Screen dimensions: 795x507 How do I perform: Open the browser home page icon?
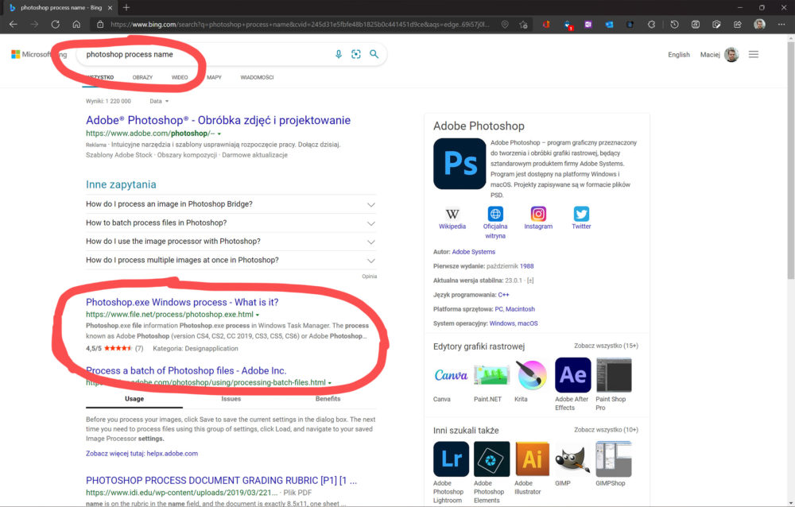pyautogui.click(x=76, y=25)
